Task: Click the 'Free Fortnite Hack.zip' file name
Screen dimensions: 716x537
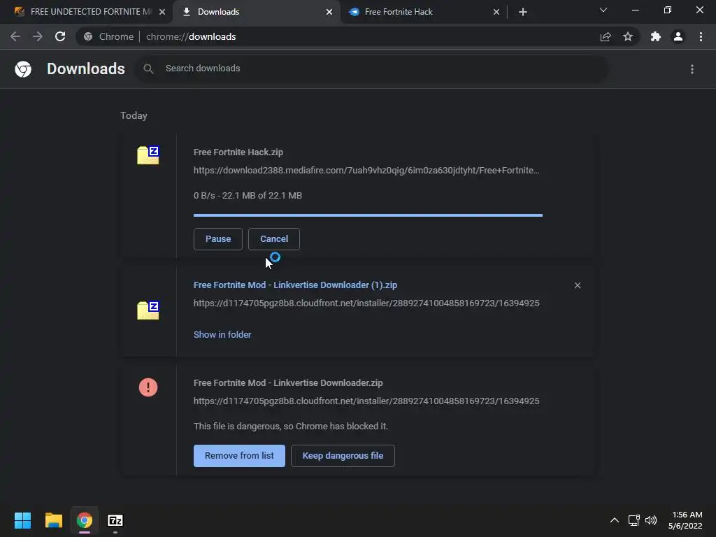Action: coord(238,152)
